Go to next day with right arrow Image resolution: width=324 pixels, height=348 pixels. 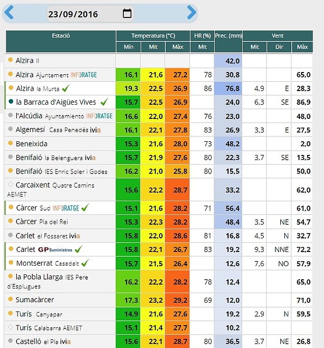[191, 13]
